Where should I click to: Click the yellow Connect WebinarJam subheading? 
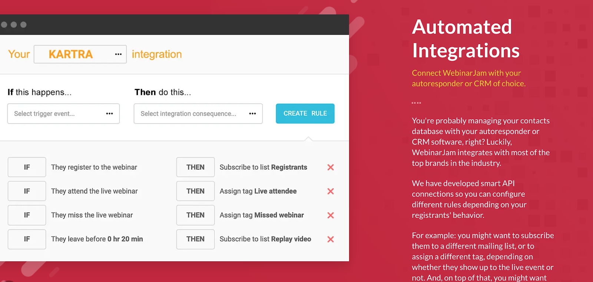468,78
